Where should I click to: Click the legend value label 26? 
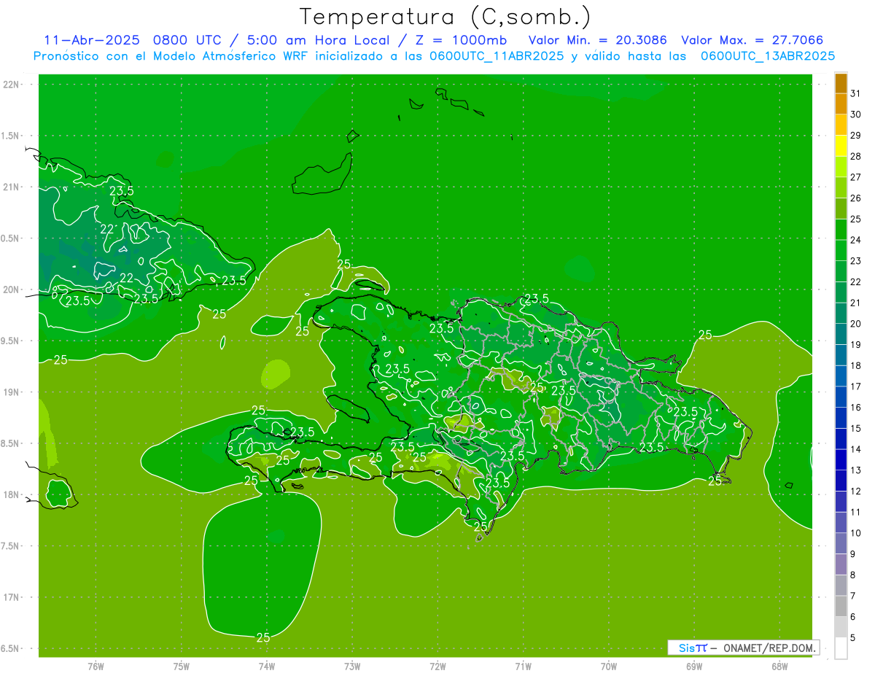[855, 198]
